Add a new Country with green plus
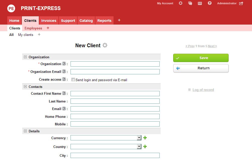The height and width of the screenshot is (160, 252). pos(145,146)
